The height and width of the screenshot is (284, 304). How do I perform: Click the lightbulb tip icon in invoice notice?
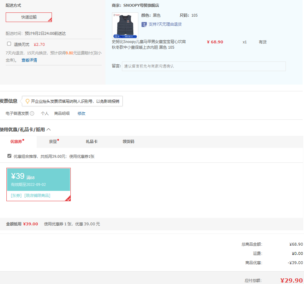pyautogui.click(x=27, y=101)
